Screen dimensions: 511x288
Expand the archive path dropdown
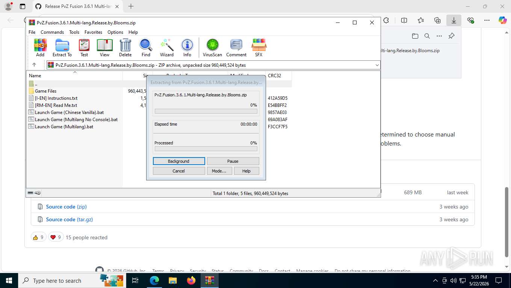pos(377,65)
